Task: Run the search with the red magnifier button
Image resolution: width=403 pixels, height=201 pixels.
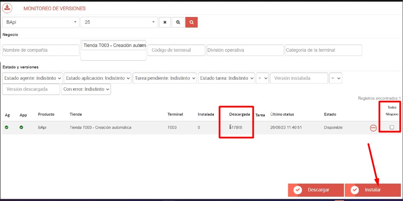Action: click(191, 22)
